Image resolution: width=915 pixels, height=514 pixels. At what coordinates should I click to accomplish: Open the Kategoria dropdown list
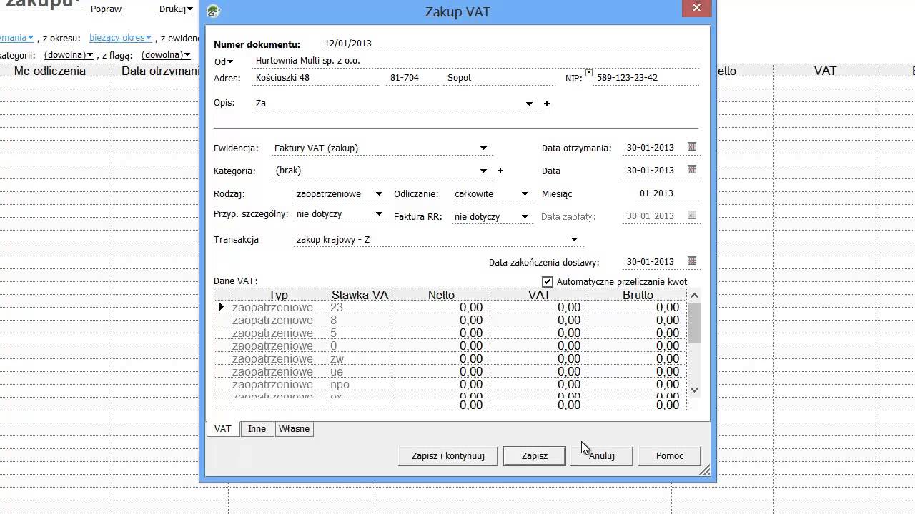pyautogui.click(x=483, y=171)
